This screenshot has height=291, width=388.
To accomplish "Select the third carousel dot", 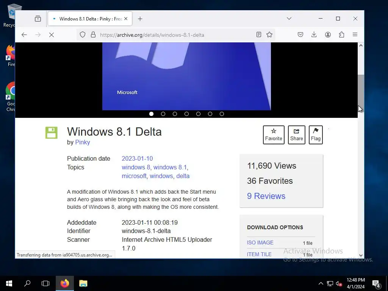I will point(175,114).
